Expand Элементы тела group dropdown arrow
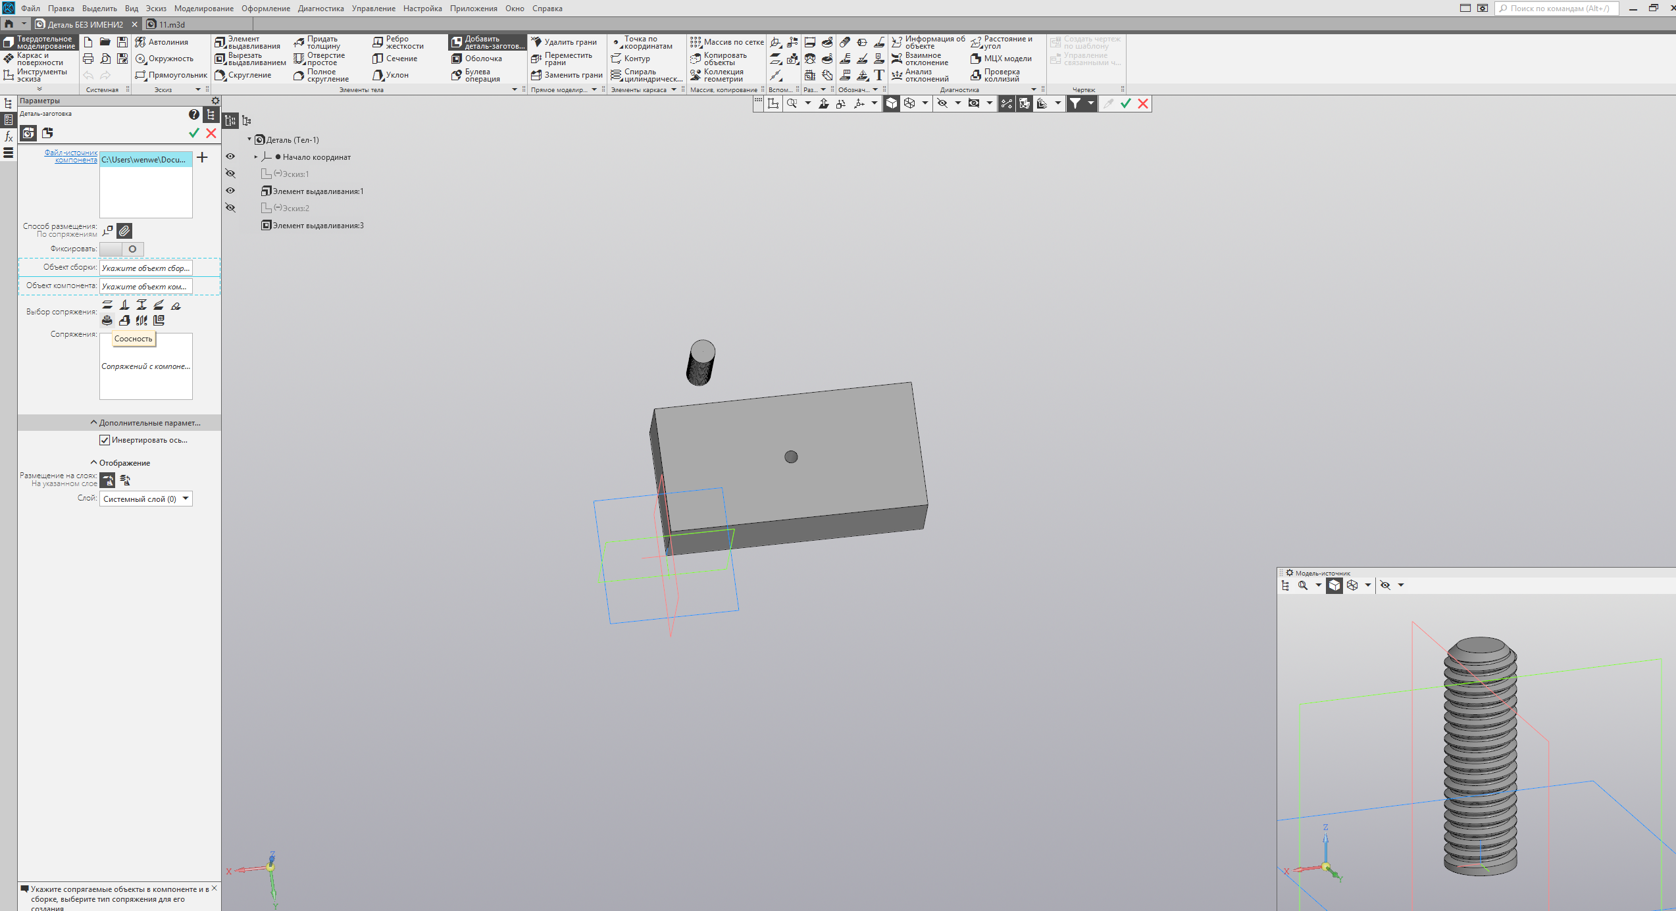This screenshot has width=1676, height=911. click(515, 90)
